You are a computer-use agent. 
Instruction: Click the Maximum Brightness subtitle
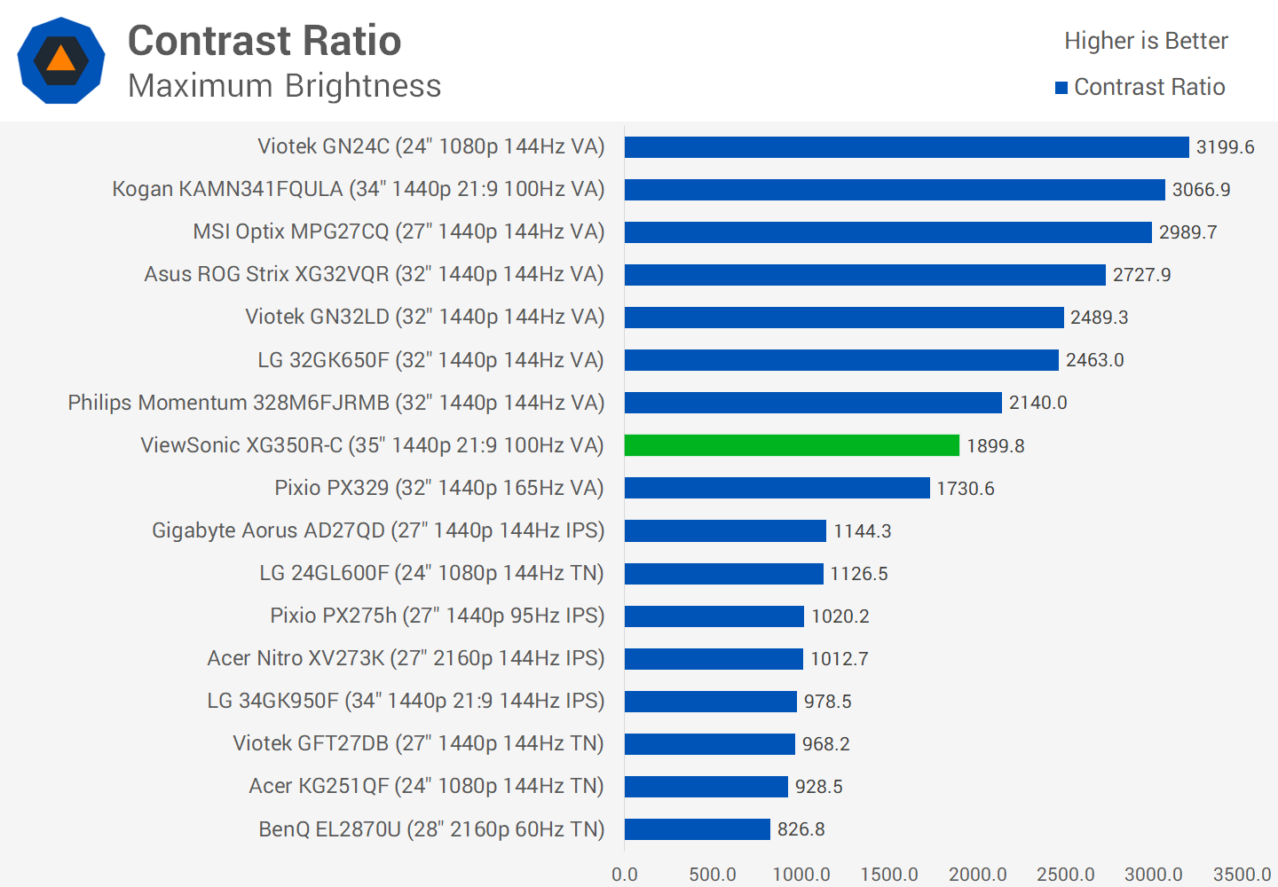284,86
